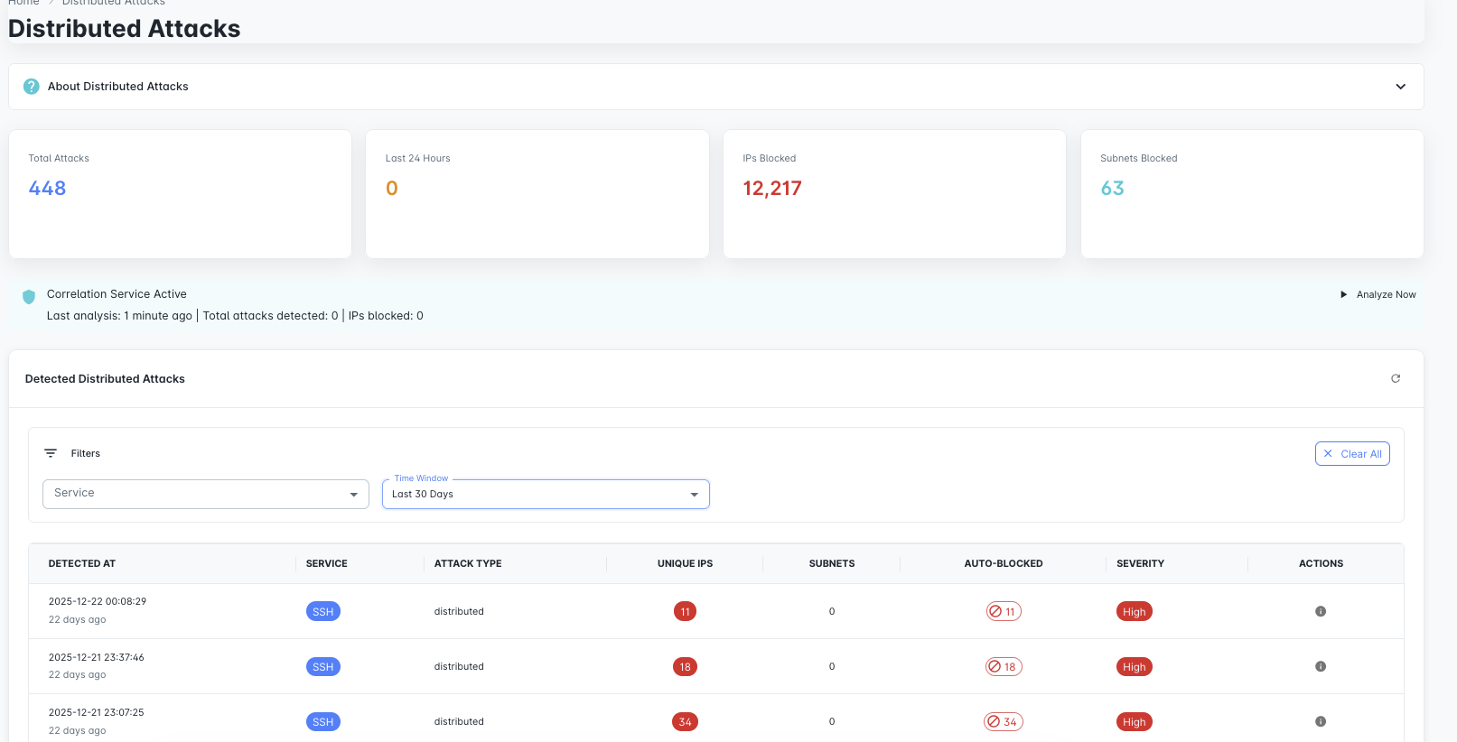
Task: Click High severity badge in 00:08:29 row
Action: click(1135, 612)
